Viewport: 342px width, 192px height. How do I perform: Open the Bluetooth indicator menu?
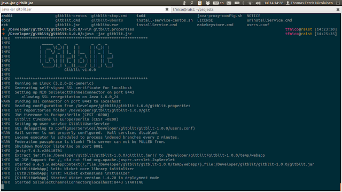pos(244,3)
